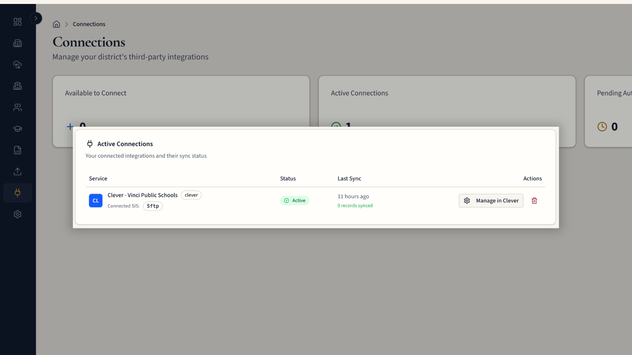Delete the Clever connection with trash icon
The height and width of the screenshot is (355, 632).
(534, 201)
